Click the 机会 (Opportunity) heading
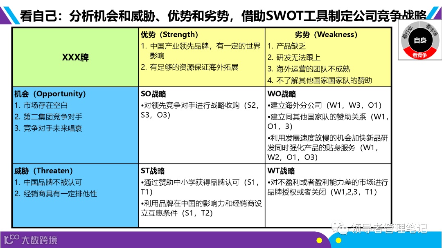 [x=50, y=94]
